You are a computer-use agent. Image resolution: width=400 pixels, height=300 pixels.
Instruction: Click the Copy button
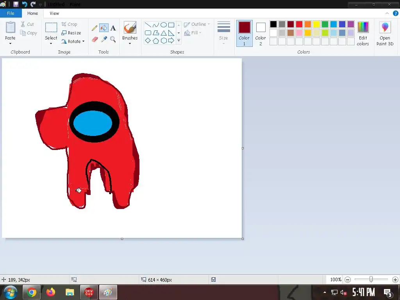pyautogui.click(x=29, y=33)
